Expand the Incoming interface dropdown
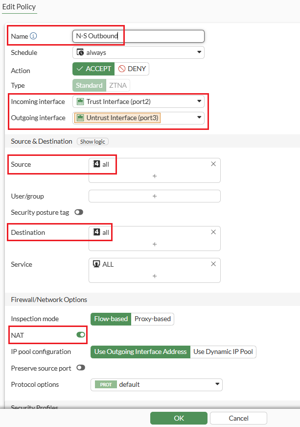Screen dimensions: 300x427 [138, 101]
